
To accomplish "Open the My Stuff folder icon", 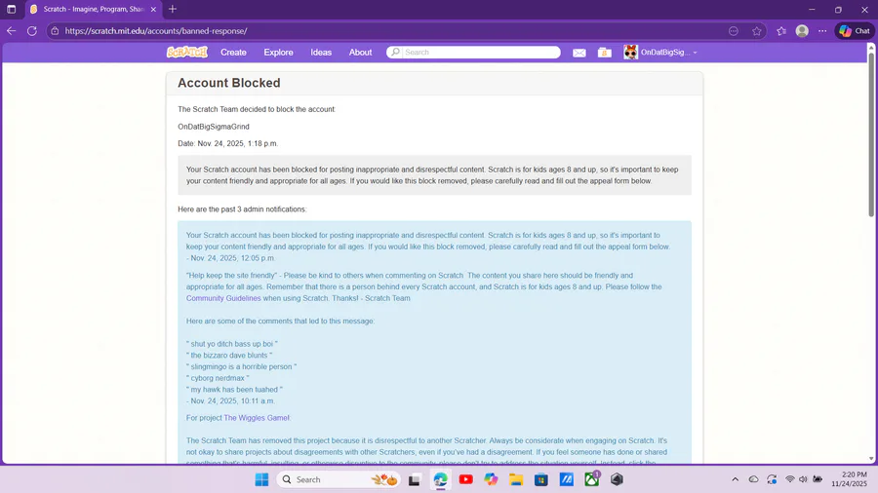I will (604, 53).
